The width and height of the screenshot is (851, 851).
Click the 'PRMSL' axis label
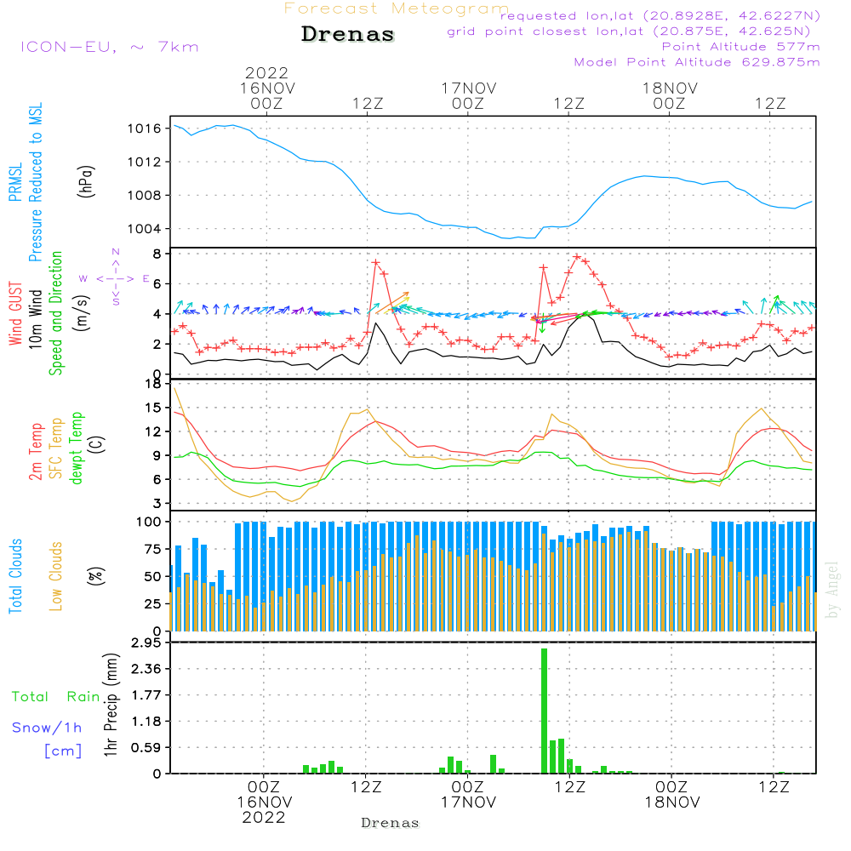tap(15, 182)
